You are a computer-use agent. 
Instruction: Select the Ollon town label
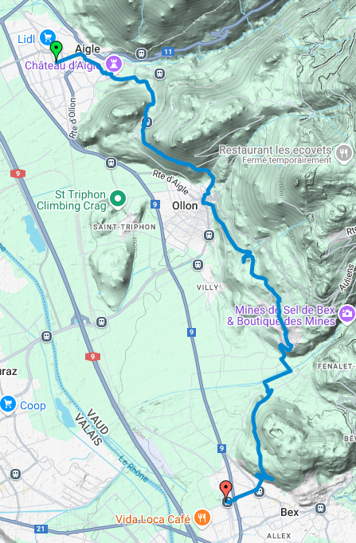[185, 205]
